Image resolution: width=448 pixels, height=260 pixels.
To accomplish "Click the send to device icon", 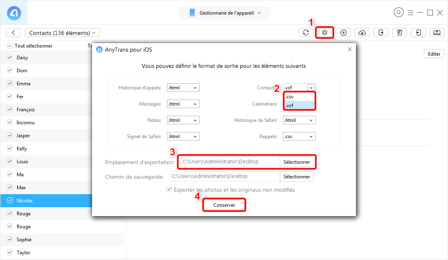I will (x=381, y=32).
